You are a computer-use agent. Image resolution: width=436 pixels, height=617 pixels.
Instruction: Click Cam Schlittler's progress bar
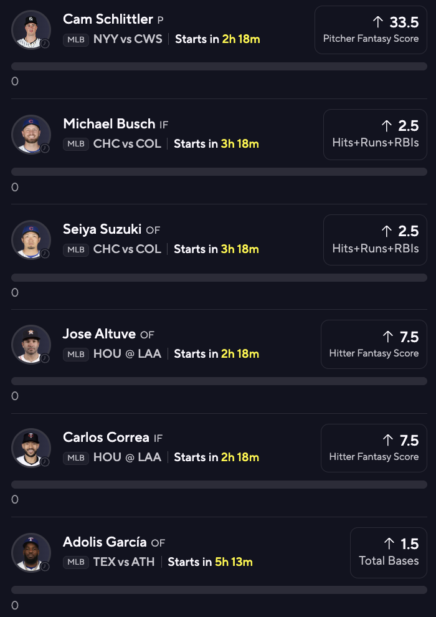pyautogui.click(x=219, y=66)
